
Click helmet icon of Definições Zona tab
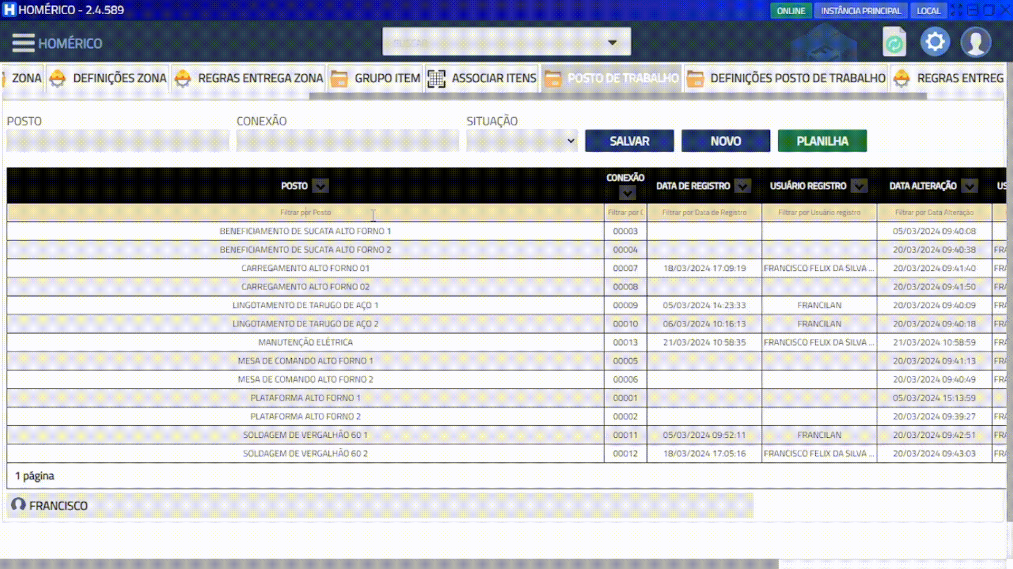point(58,79)
